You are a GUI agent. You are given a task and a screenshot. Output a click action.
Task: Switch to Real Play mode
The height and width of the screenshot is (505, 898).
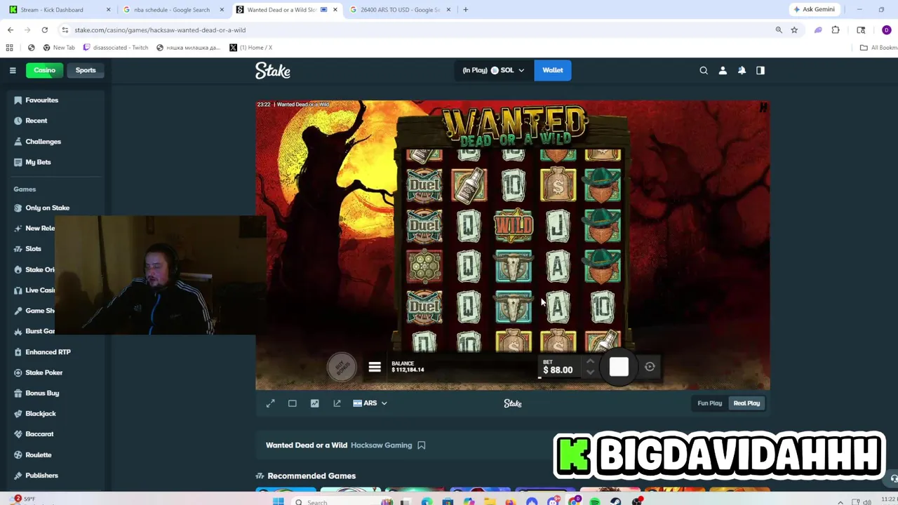click(746, 403)
